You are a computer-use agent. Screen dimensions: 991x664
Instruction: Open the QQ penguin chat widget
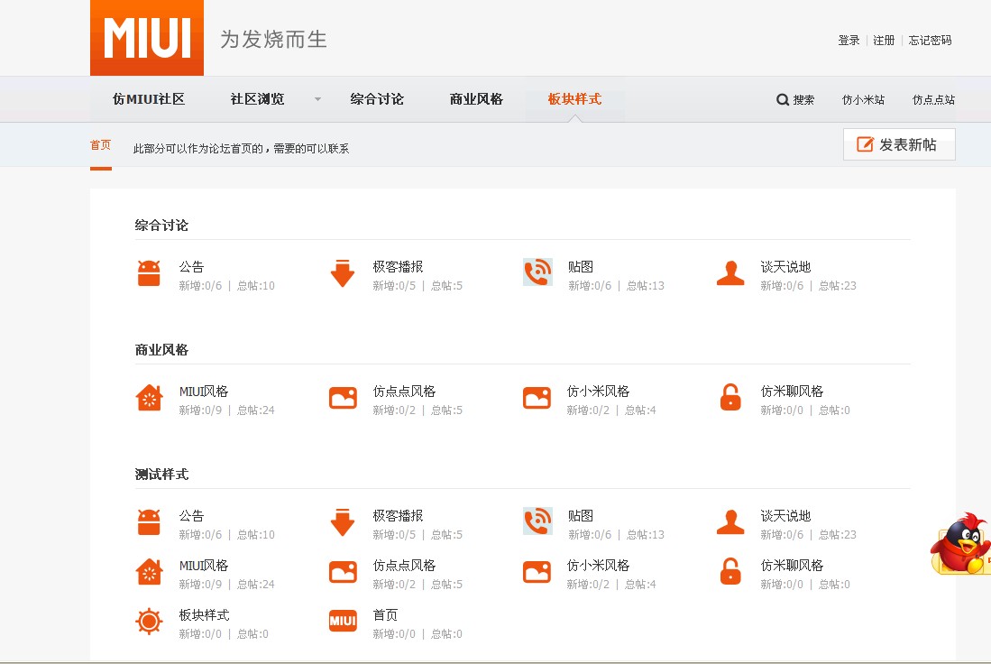960,544
